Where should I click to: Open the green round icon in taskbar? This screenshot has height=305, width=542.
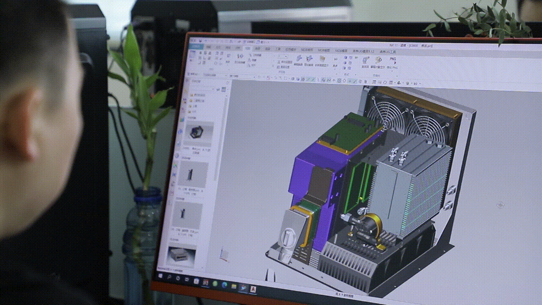[x=215, y=283]
